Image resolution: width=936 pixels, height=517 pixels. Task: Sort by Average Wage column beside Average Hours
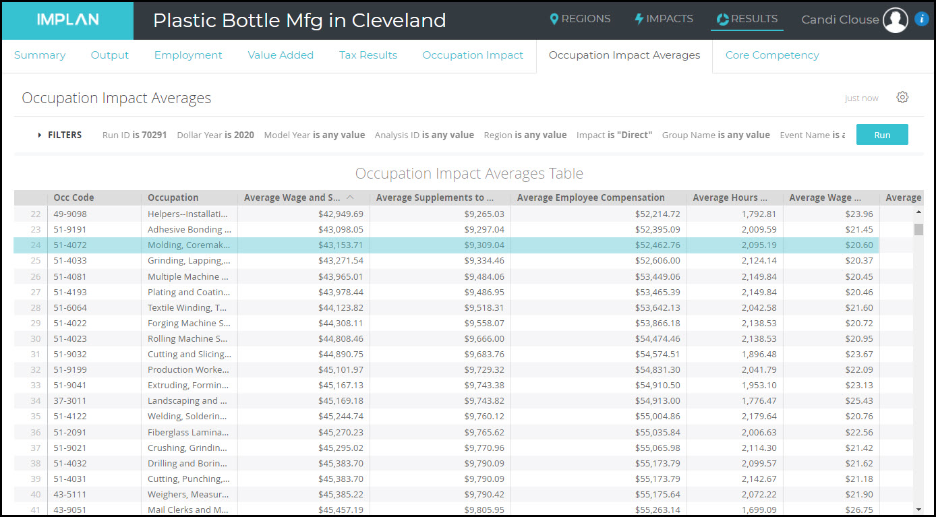(831, 197)
